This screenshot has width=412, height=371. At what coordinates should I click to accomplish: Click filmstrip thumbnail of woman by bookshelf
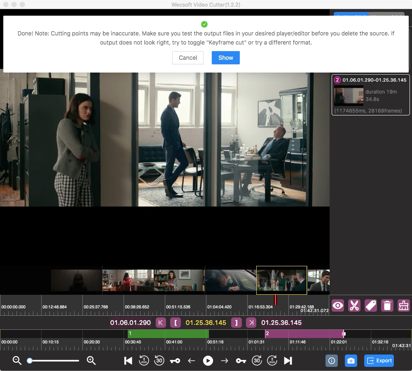(x=179, y=280)
